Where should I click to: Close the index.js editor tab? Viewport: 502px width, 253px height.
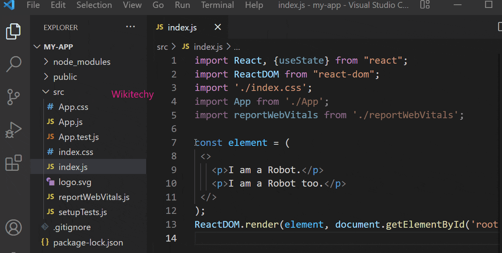tap(218, 27)
